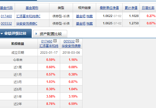Open fund code 017460 in top table
The width and height of the screenshot is (156, 108).
(6, 16)
